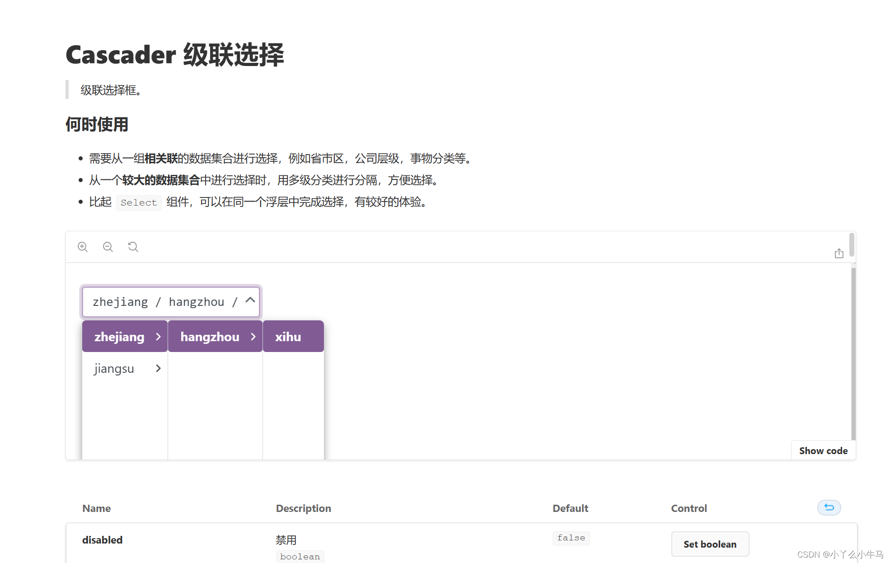Click the Default column header

click(570, 508)
